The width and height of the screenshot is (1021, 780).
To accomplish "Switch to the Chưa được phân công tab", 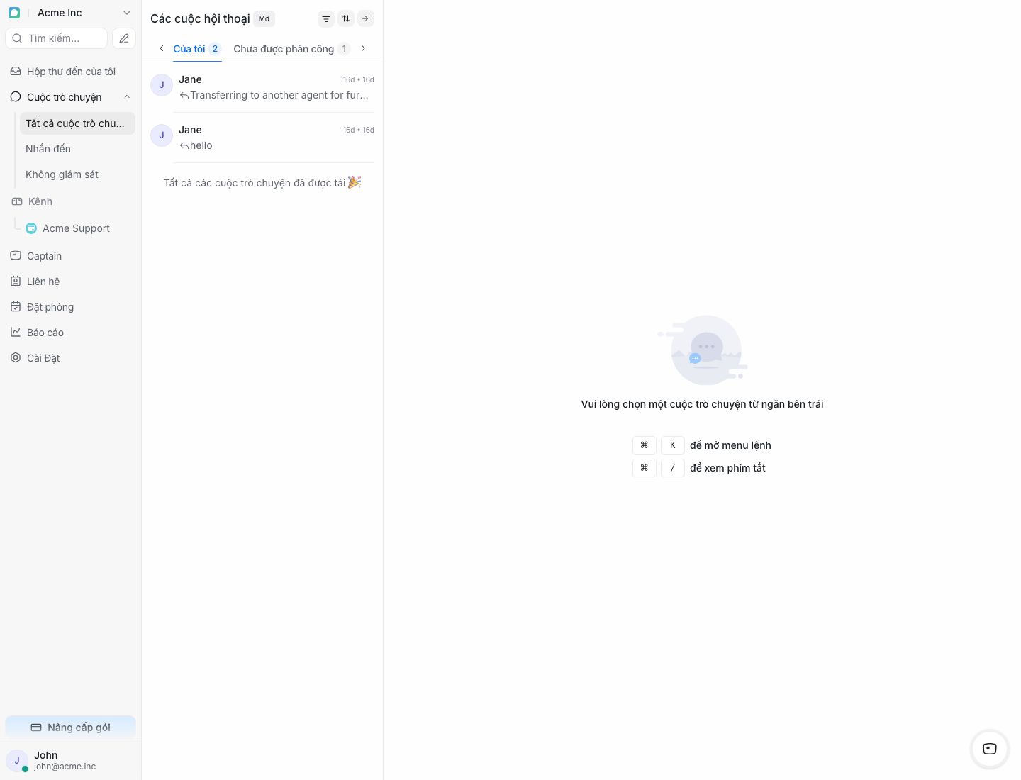I will (284, 49).
